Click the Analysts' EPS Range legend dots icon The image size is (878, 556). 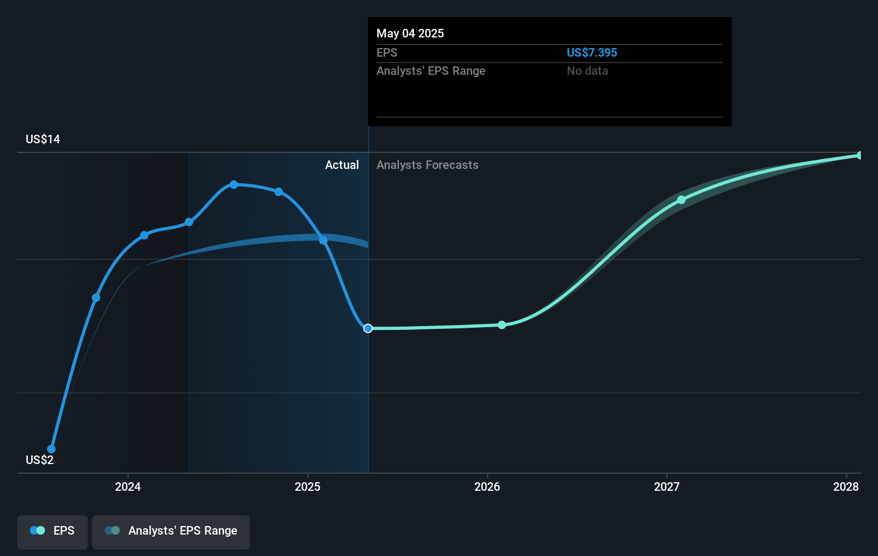112,530
